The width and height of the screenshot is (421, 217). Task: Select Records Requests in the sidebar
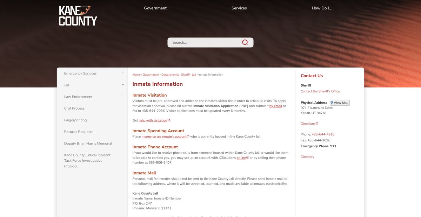[x=79, y=132]
